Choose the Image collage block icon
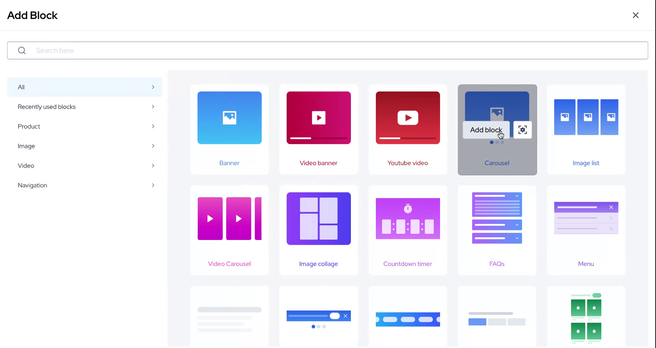 [x=319, y=218]
